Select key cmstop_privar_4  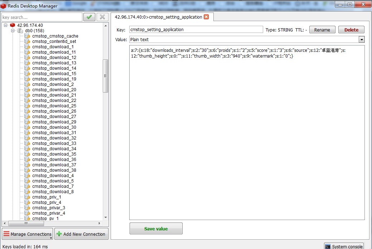(49, 213)
